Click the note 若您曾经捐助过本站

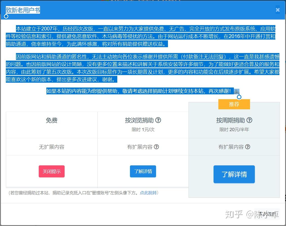point(83,193)
